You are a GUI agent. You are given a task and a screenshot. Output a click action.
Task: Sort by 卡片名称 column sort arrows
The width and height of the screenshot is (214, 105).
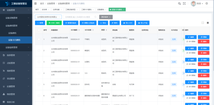click(93, 30)
